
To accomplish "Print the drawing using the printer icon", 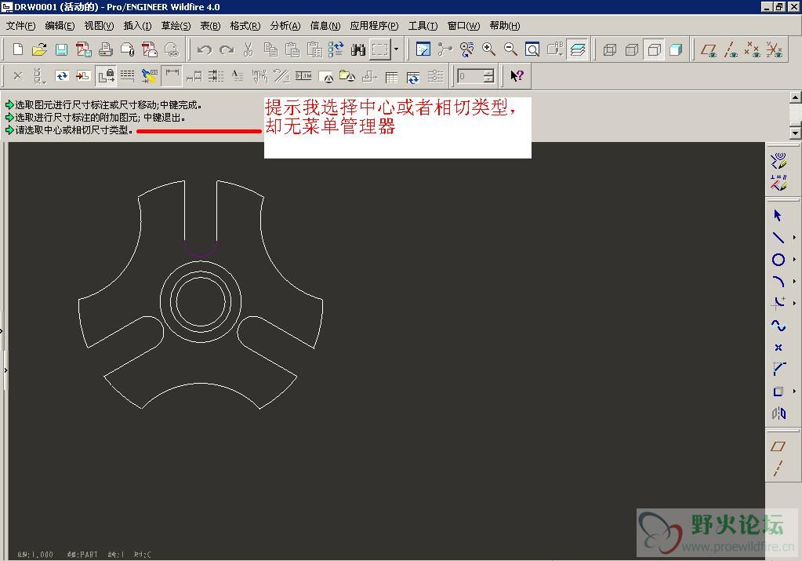I will (105, 49).
